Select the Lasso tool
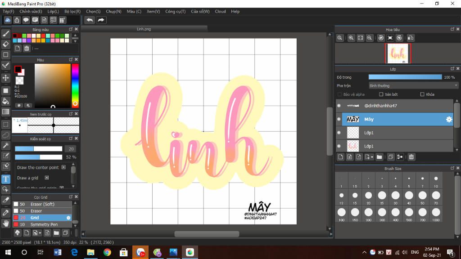This screenshot has height=259, width=461. click(x=5, y=135)
